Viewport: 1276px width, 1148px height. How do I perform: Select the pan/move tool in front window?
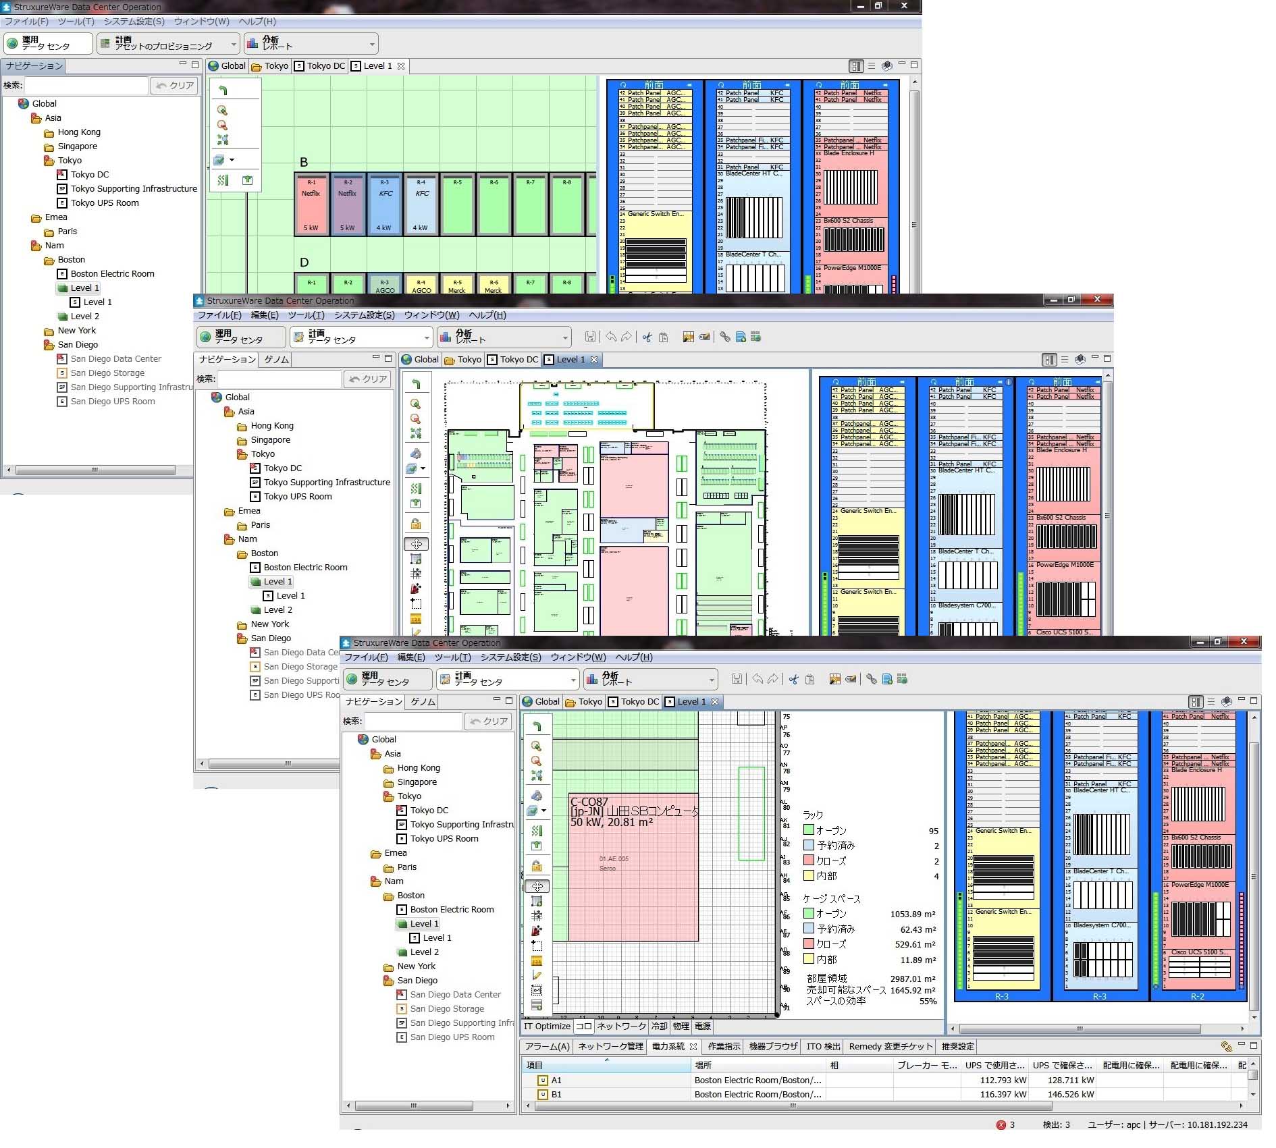point(537,886)
